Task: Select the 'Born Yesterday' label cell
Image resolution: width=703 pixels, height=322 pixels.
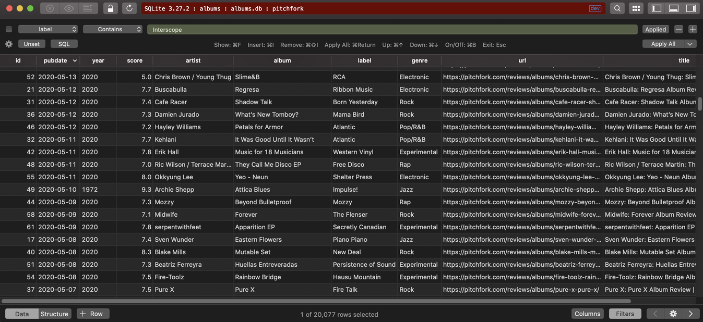Action: pos(364,102)
